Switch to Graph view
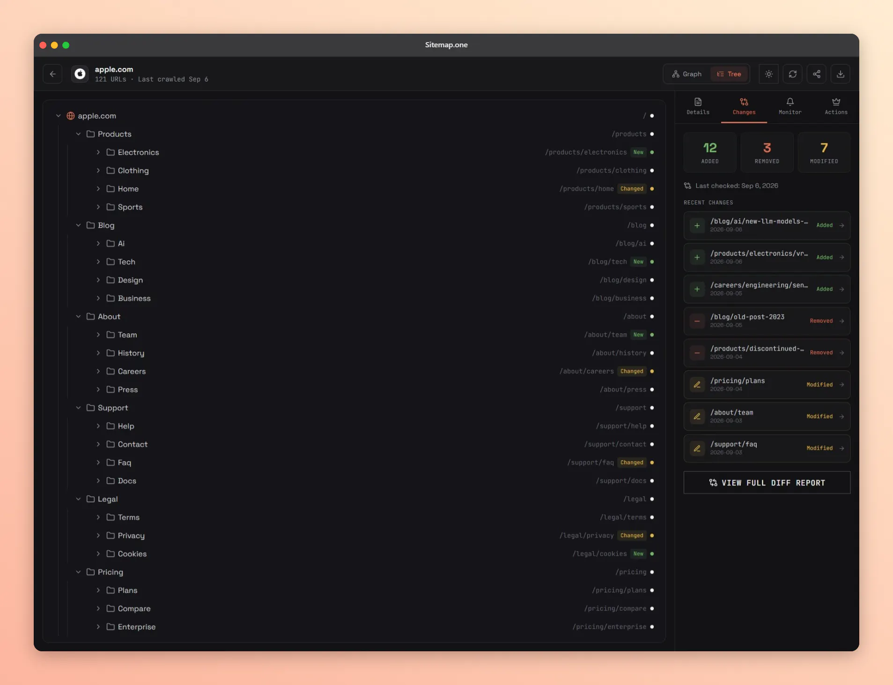This screenshot has width=893, height=685. click(687, 74)
